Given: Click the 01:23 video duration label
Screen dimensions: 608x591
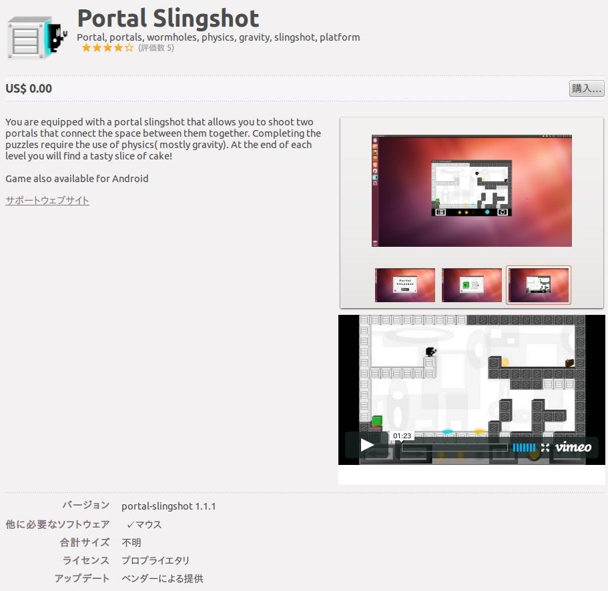Looking at the screenshot, I should [402, 436].
